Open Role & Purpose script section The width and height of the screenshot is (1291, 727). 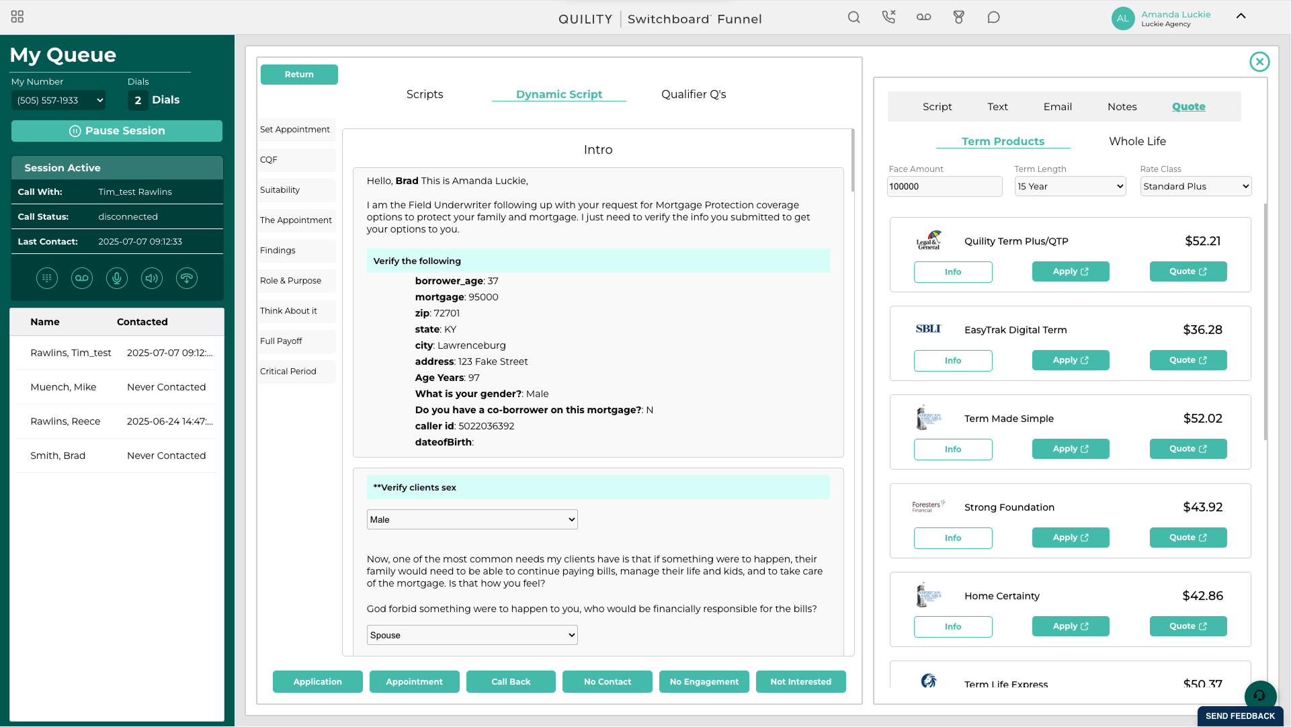click(x=296, y=281)
